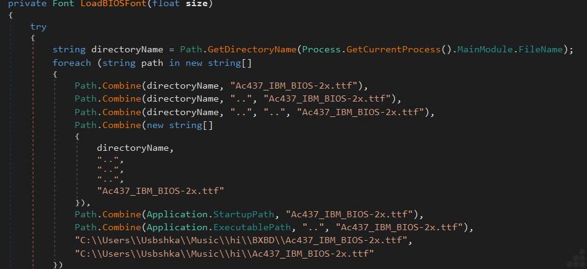Select the ExecutablePath property
587x269 pixels.
coord(252,227)
